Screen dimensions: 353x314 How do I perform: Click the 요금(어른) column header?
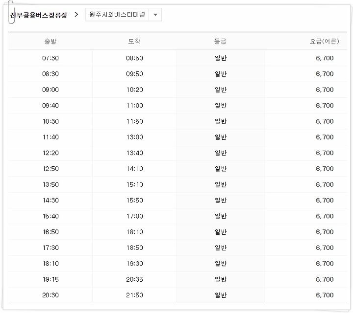point(324,41)
